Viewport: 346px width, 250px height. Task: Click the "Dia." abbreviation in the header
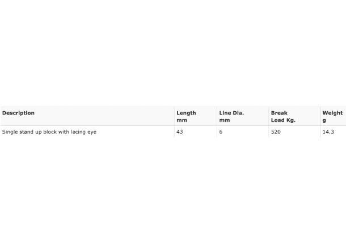[238, 113]
